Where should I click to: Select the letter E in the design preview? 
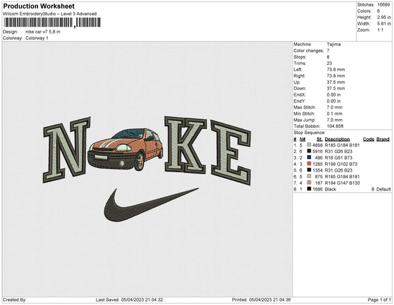(231, 152)
